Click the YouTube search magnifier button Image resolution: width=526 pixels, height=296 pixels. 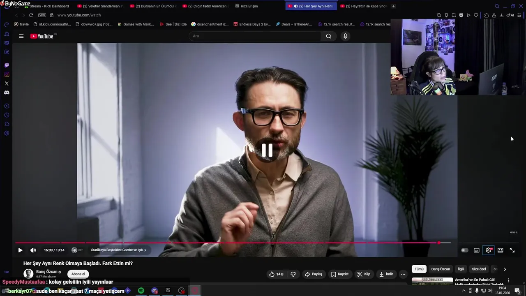coord(328,36)
